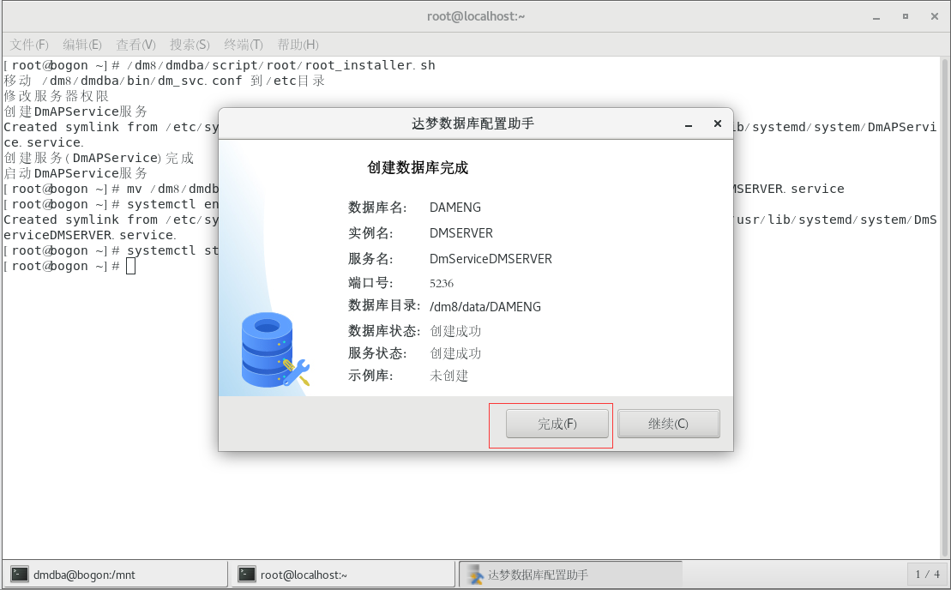The image size is (951, 590).
Task: Click the 继续(C) continue button
Action: [x=668, y=424]
